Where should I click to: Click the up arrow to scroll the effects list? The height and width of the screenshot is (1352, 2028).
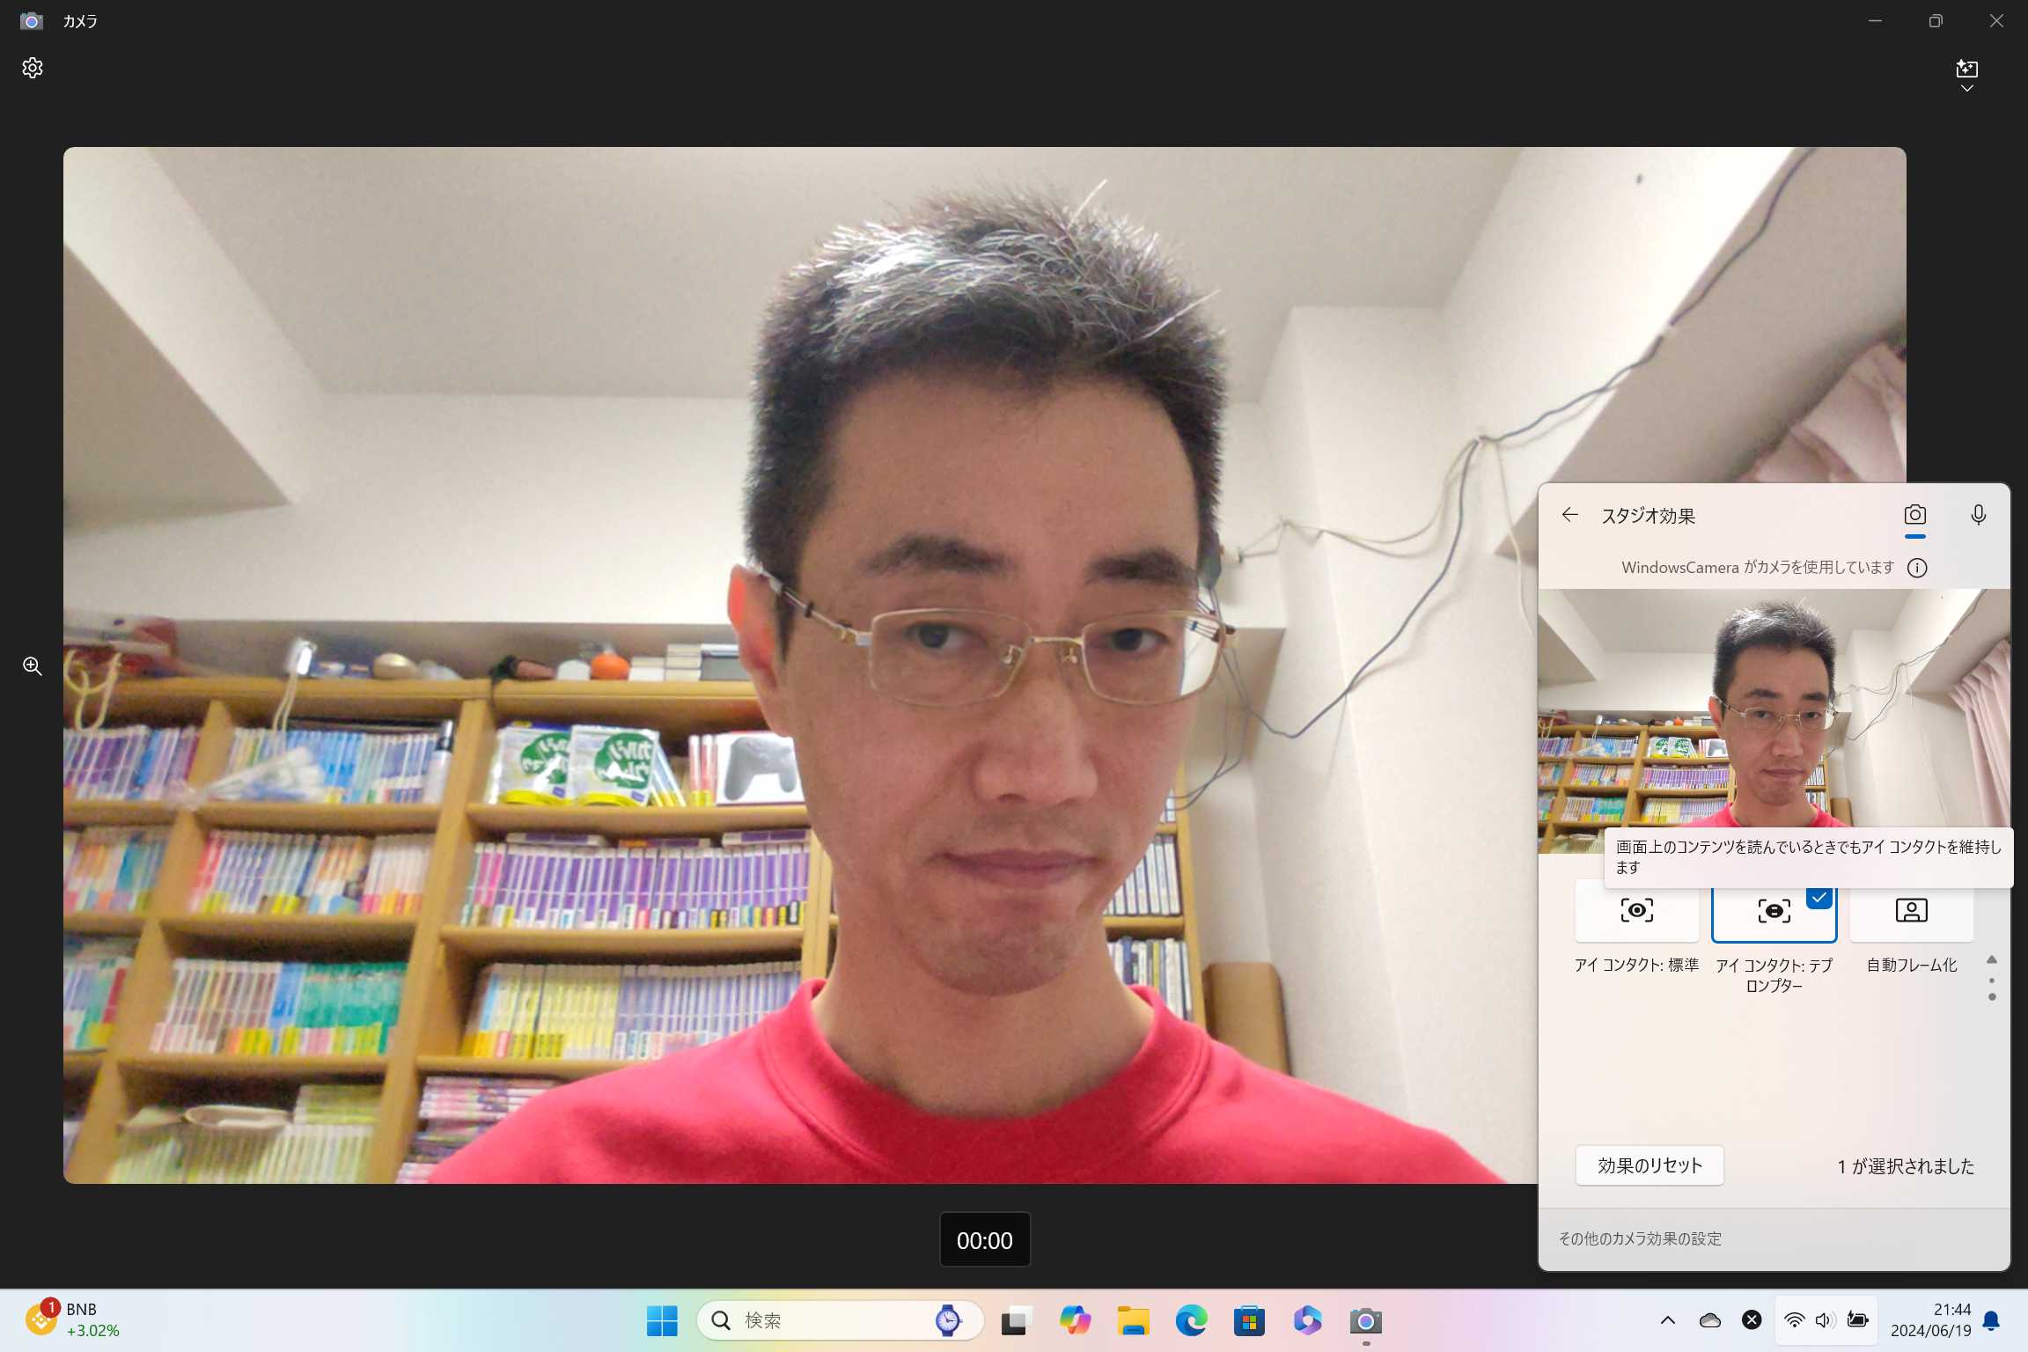(x=1993, y=961)
